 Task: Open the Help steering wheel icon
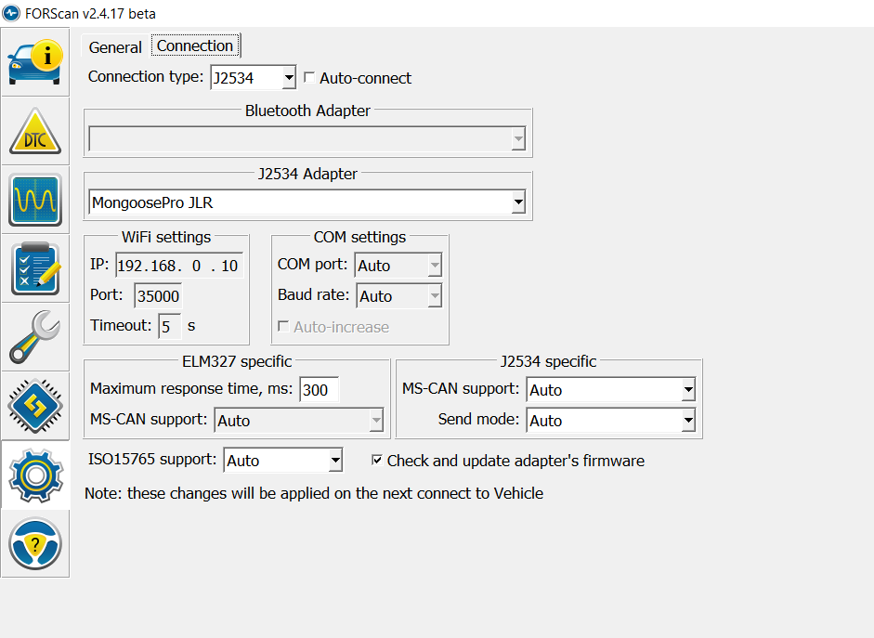[34, 543]
